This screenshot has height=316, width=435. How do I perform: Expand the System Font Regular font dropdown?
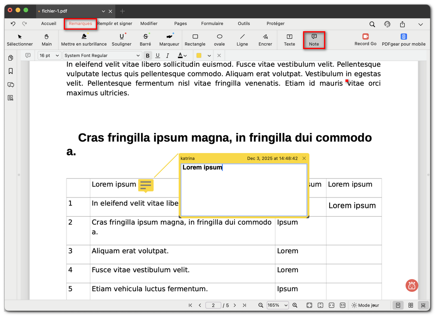pyautogui.click(x=102, y=56)
